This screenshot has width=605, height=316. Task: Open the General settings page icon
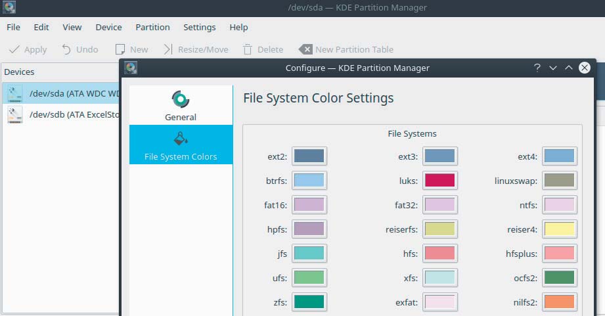(181, 100)
